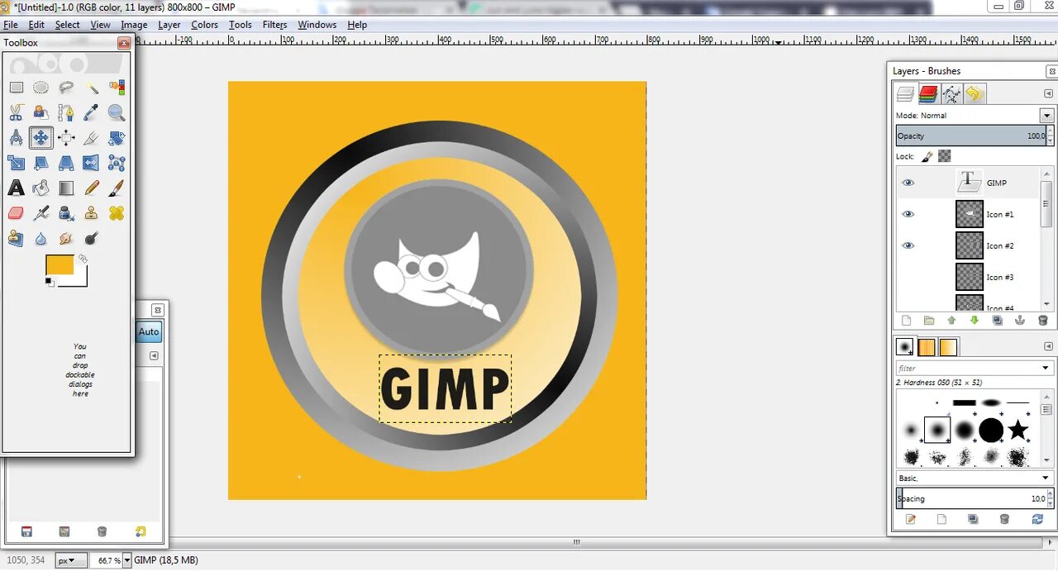Screen dimensions: 1058x571
Task: Anchor the floating layer
Action: [1020, 321]
